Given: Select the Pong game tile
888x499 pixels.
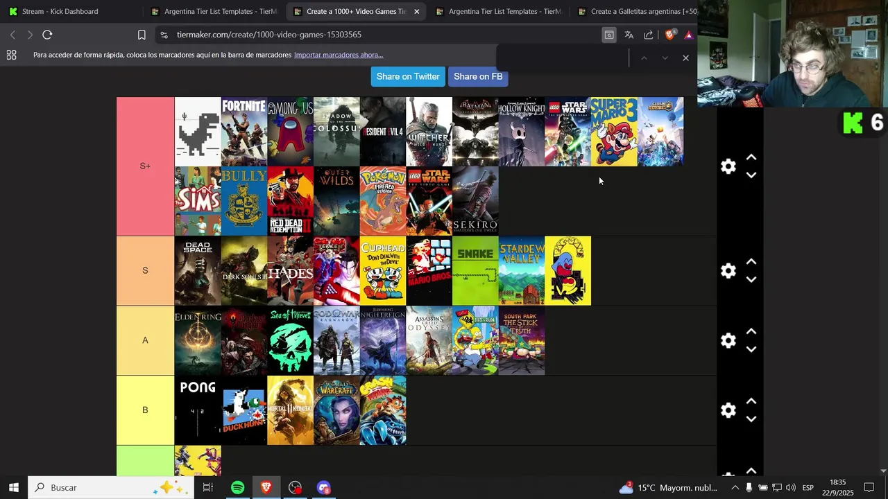Looking at the screenshot, I should (x=198, y=410).
